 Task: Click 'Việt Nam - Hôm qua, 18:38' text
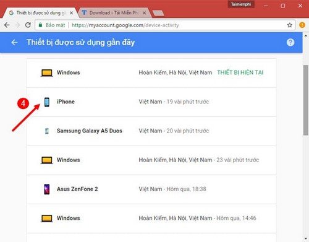tap(172, 189)
